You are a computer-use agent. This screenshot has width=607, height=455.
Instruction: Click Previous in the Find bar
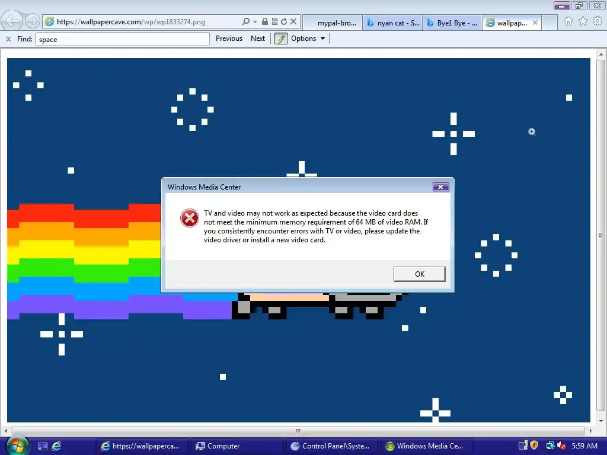point(229,39)
